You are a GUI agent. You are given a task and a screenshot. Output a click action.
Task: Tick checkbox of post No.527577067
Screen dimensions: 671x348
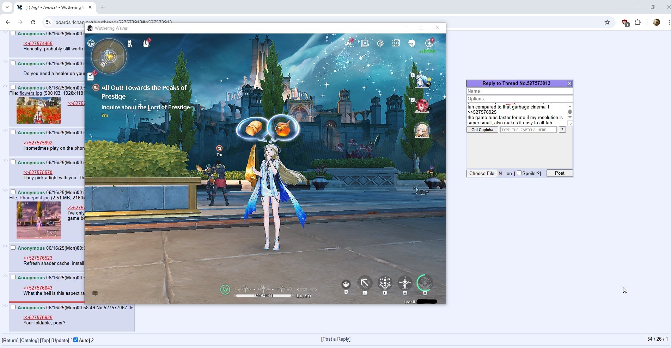pyautogui.click(x=13, y=307)
